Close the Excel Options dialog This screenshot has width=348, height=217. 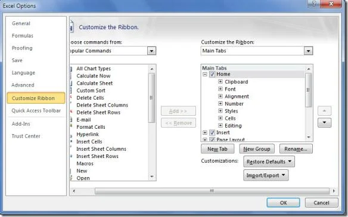(x=331, y=4)
